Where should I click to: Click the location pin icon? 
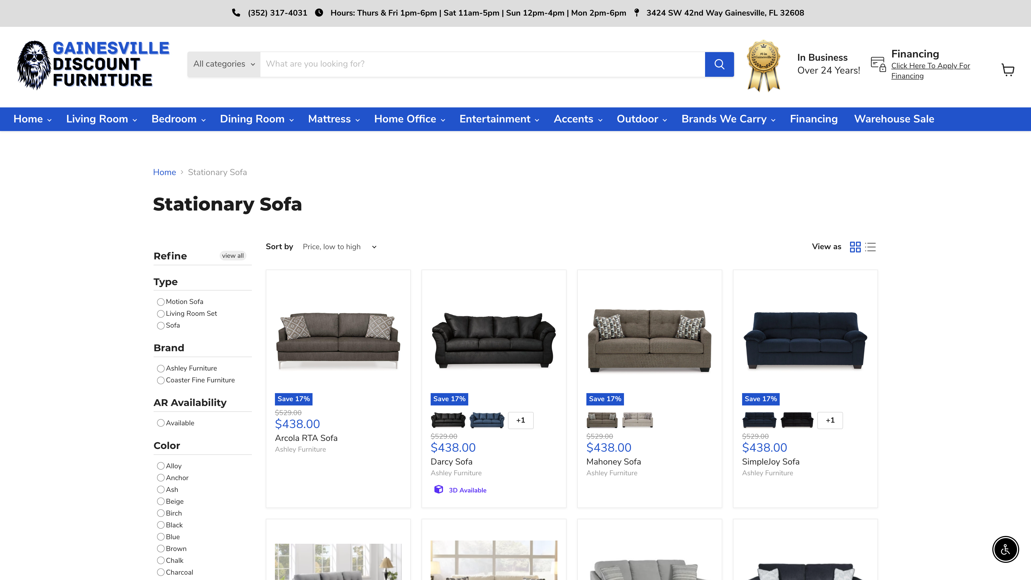point(636,12)
